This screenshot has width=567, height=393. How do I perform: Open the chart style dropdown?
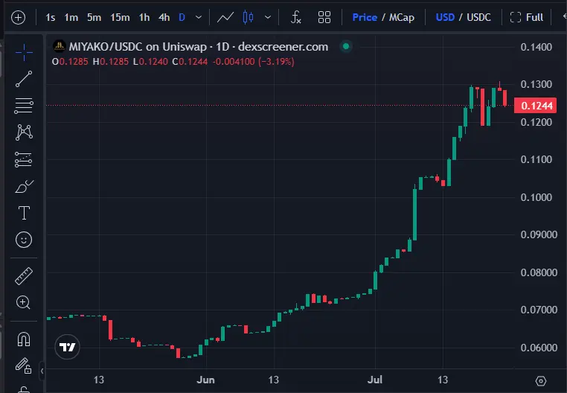[x=268, y=17]
